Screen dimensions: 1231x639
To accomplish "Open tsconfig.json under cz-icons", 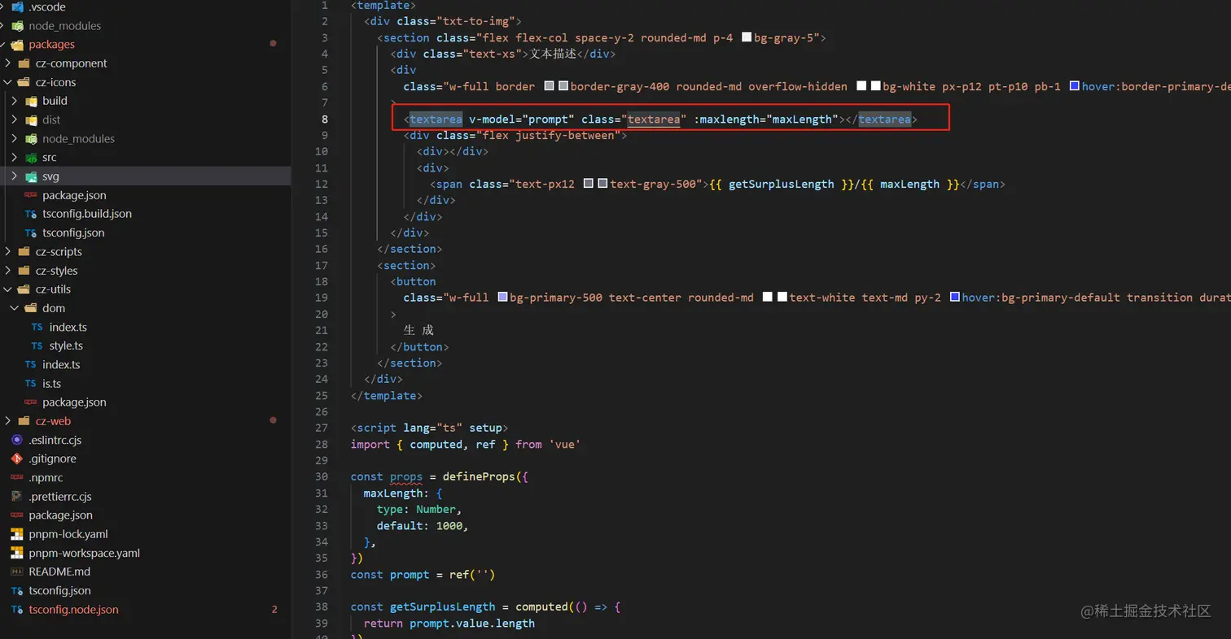I will (145, 233).
